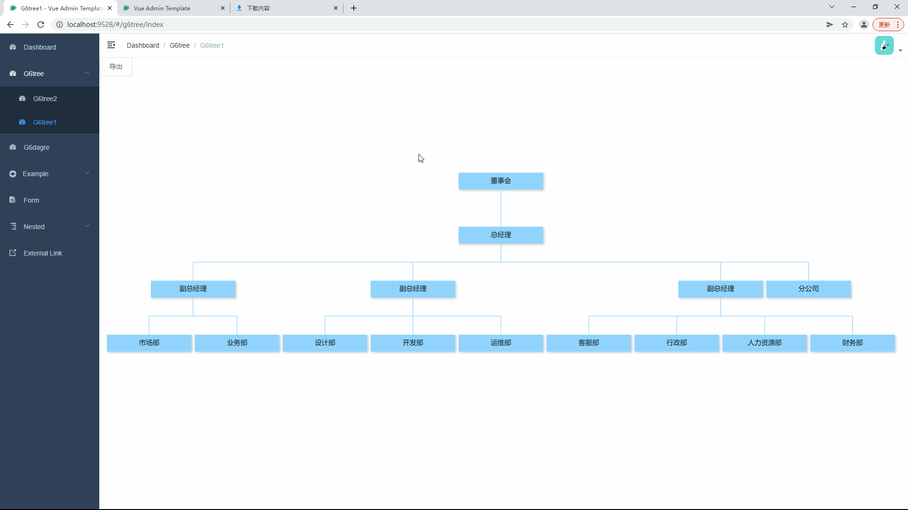The height and width of the screenshot is (510, 908).
Task: Click the G6tree1 breadcrumb tab item
Action: click(211, 45)
